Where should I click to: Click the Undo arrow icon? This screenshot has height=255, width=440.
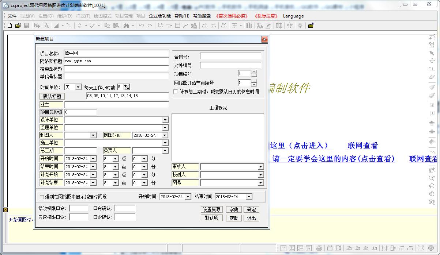tap(141, 26)
